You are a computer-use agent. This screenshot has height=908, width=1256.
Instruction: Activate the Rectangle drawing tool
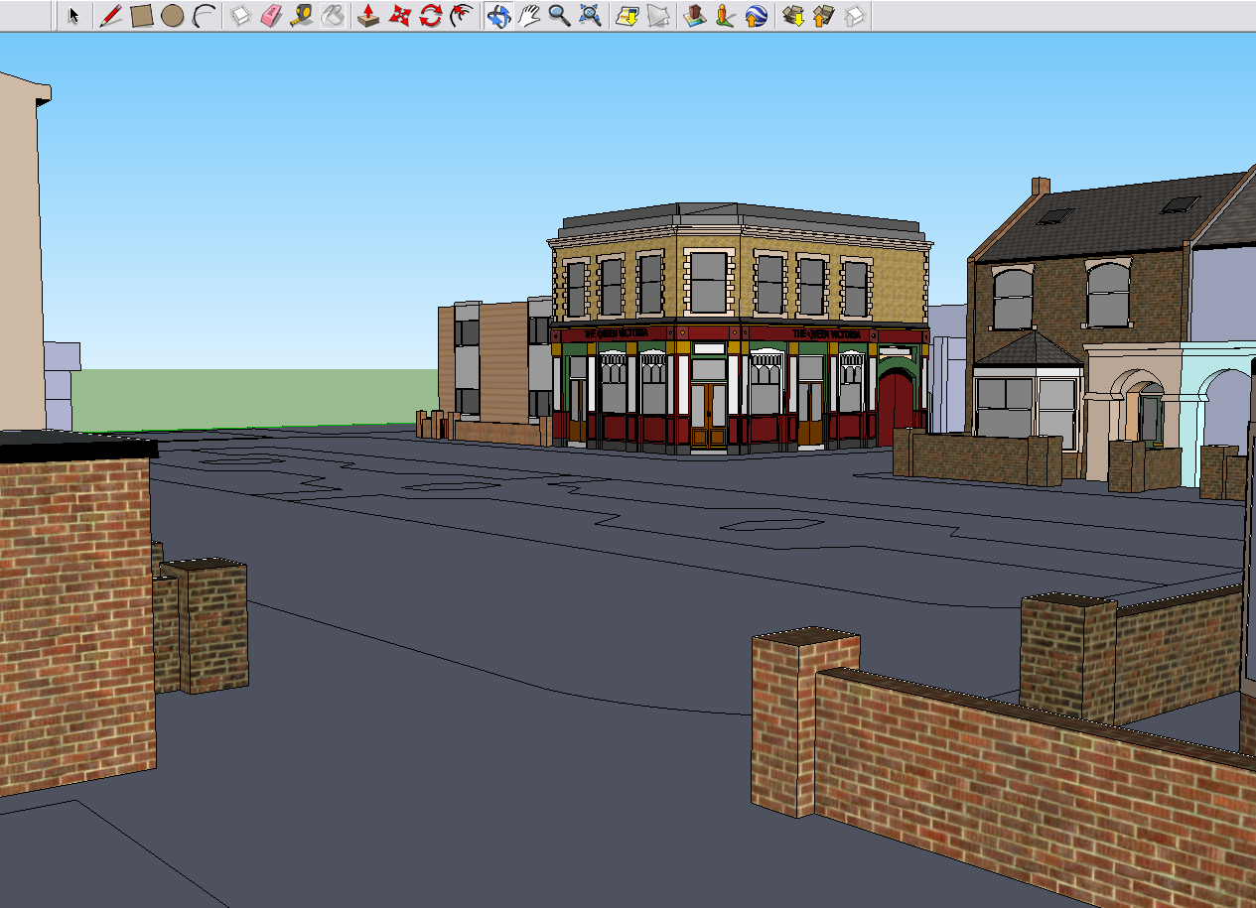[x=141, y=16]
